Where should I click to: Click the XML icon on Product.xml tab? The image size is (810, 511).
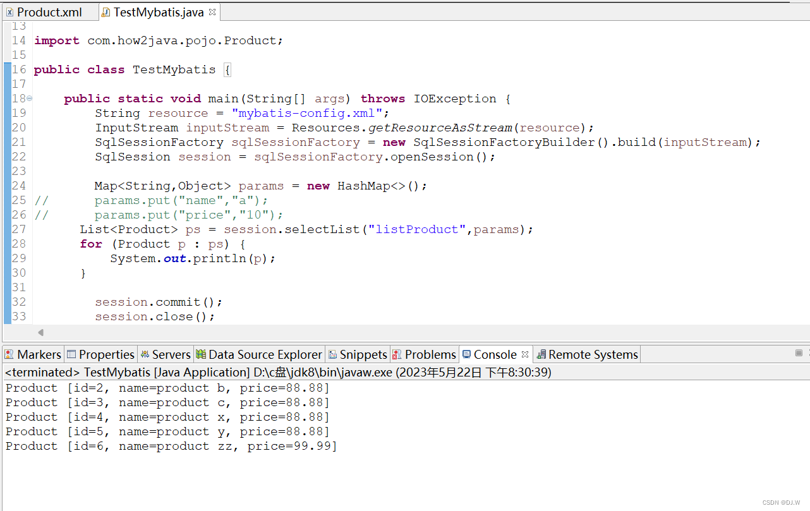[9, 11]
